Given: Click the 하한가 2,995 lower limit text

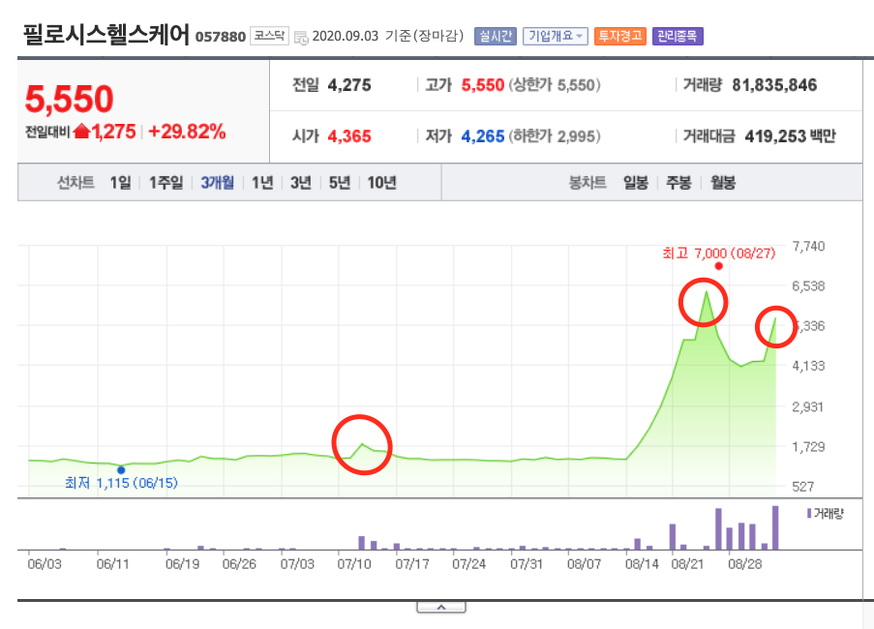Looking at the screenshot, I should (555, 135).
